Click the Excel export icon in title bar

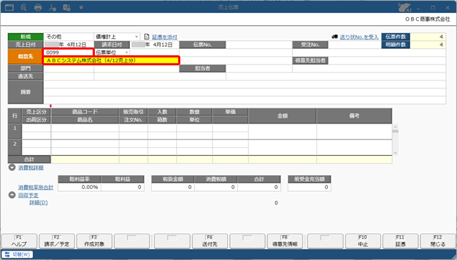tap(67, 8)
